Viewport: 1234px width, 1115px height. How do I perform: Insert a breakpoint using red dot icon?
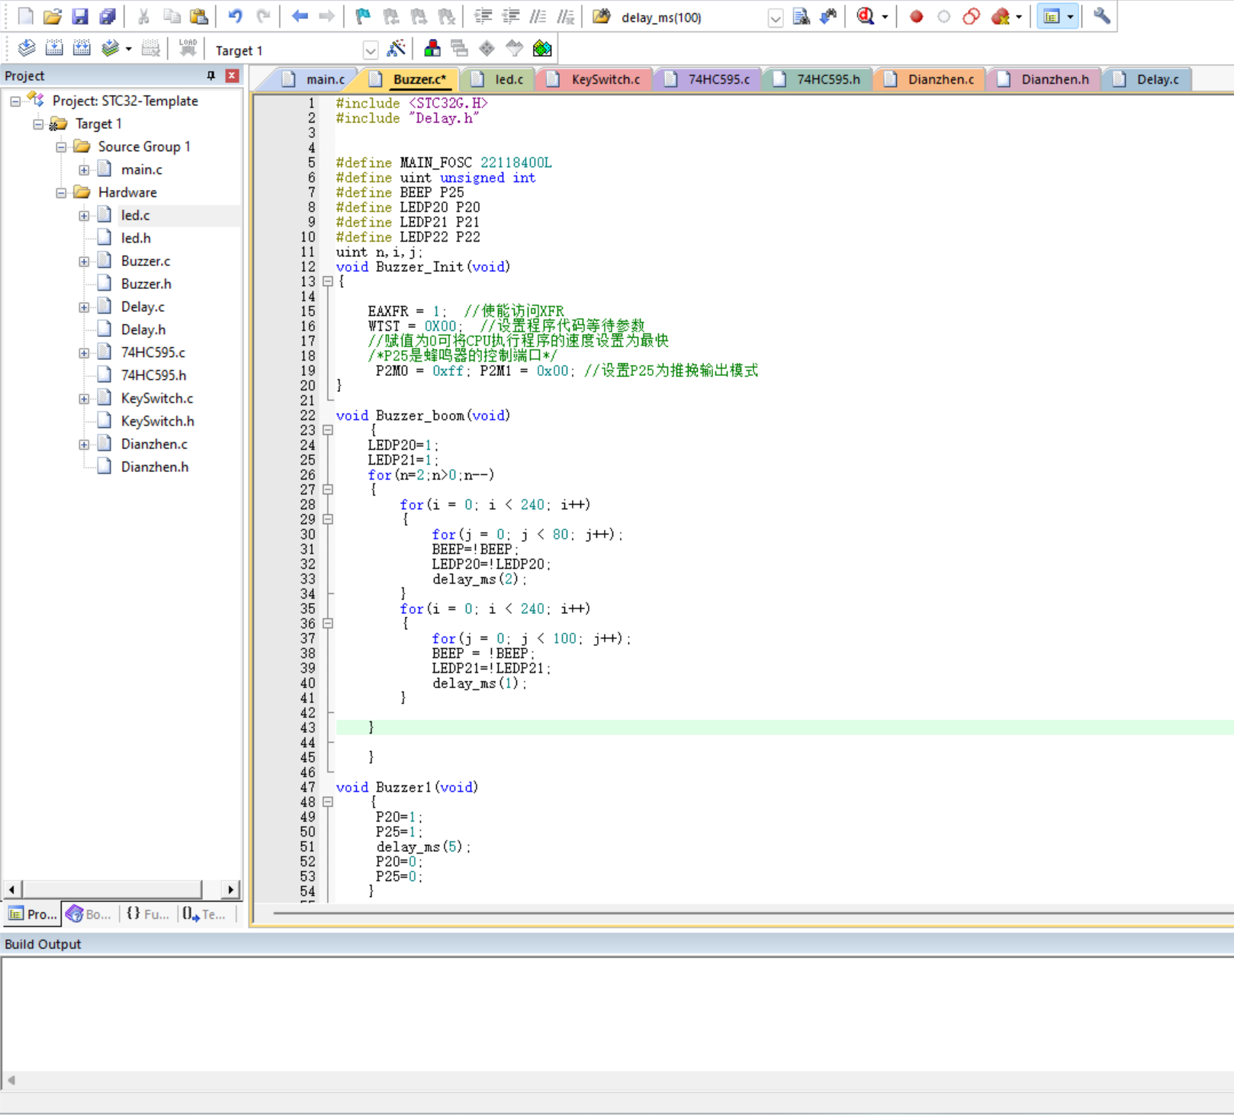pos(916,17)
